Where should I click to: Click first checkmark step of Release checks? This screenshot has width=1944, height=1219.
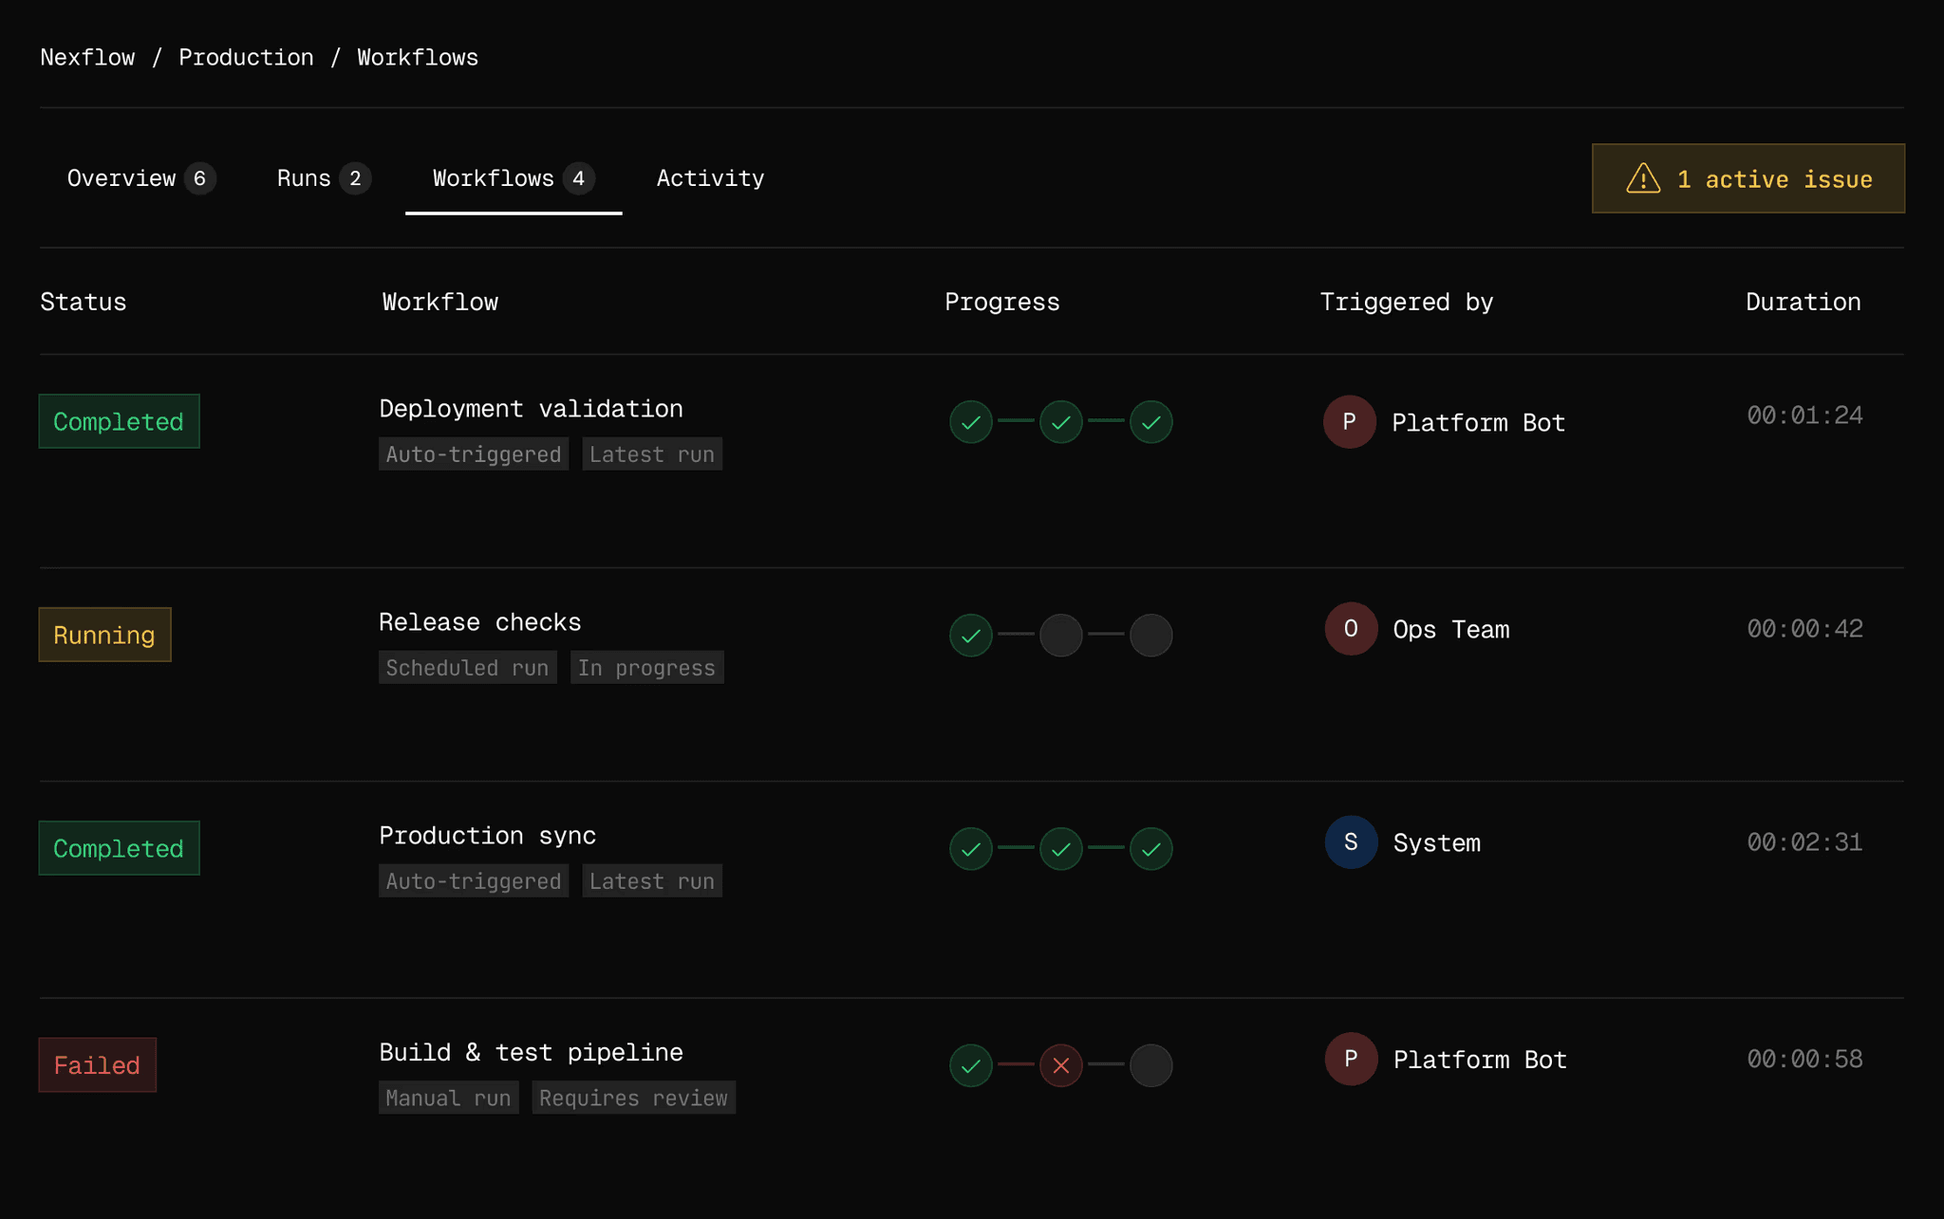tap(970, 636)
